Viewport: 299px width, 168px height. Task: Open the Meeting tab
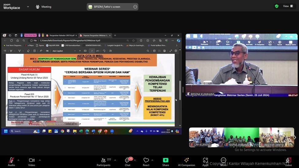pos(44,7)
